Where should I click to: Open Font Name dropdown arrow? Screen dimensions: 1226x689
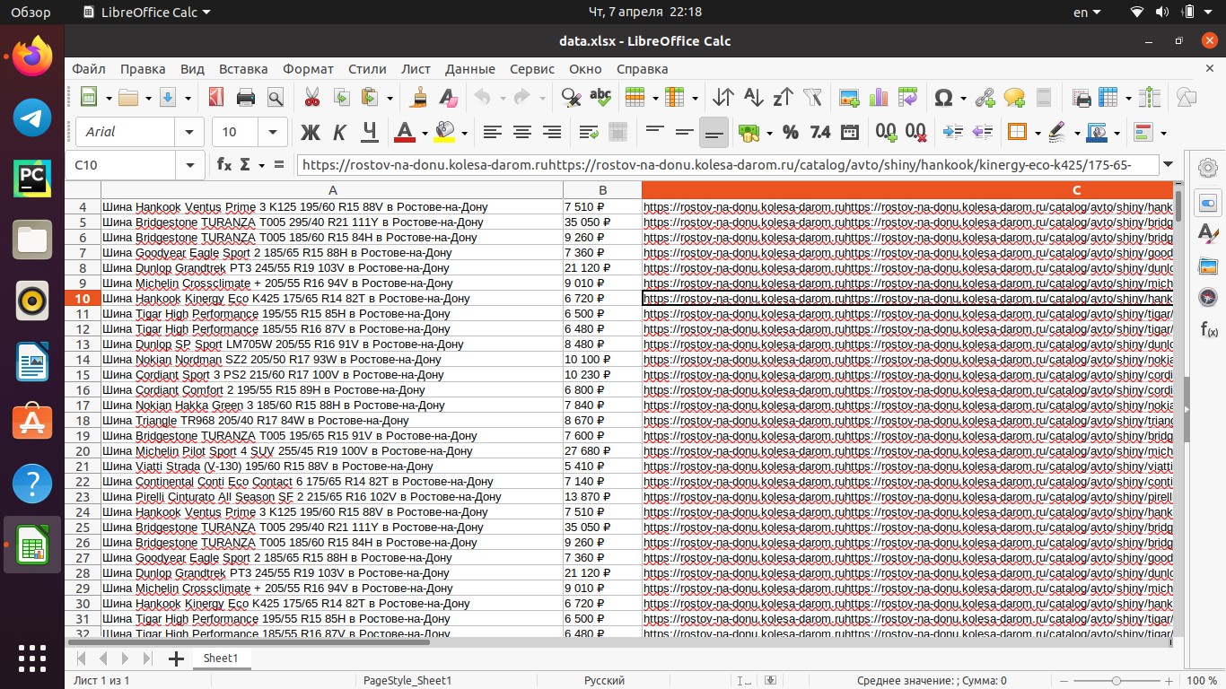[x=188, y=132]
